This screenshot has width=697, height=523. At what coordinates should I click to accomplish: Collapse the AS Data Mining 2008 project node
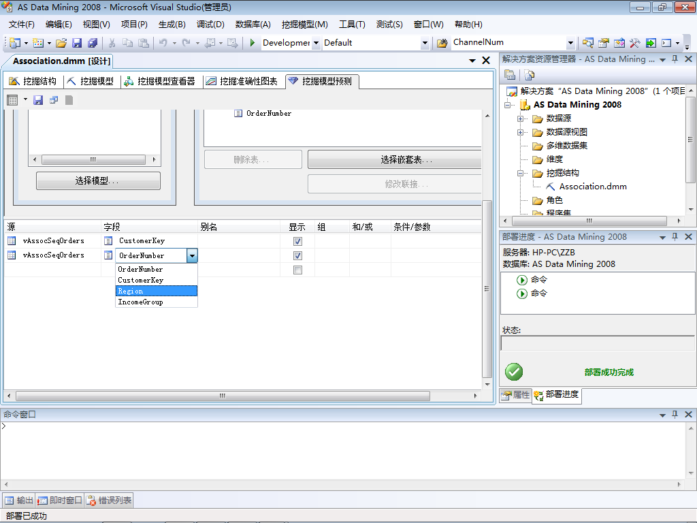[507, 105]
